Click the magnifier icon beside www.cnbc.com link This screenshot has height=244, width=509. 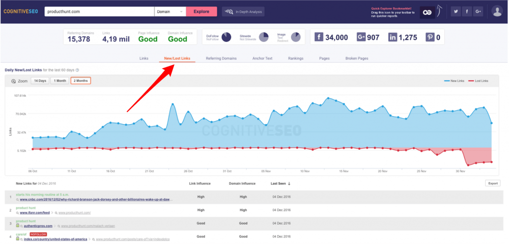pyautogui.click(x=17, y=200)
